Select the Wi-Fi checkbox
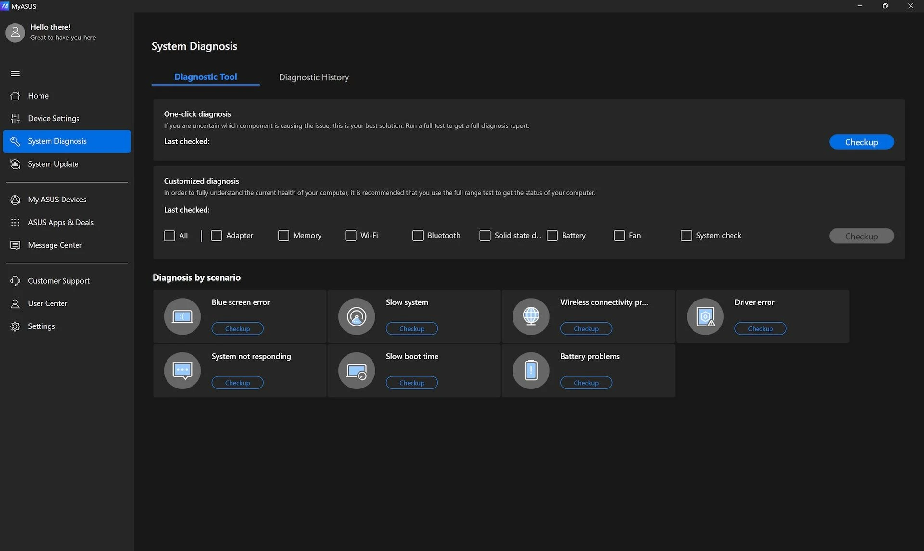924x551 pixels. point(351,236)
